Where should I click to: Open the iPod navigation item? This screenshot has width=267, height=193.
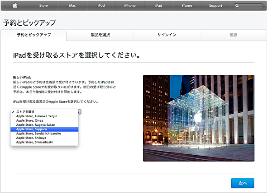point(101,5)
